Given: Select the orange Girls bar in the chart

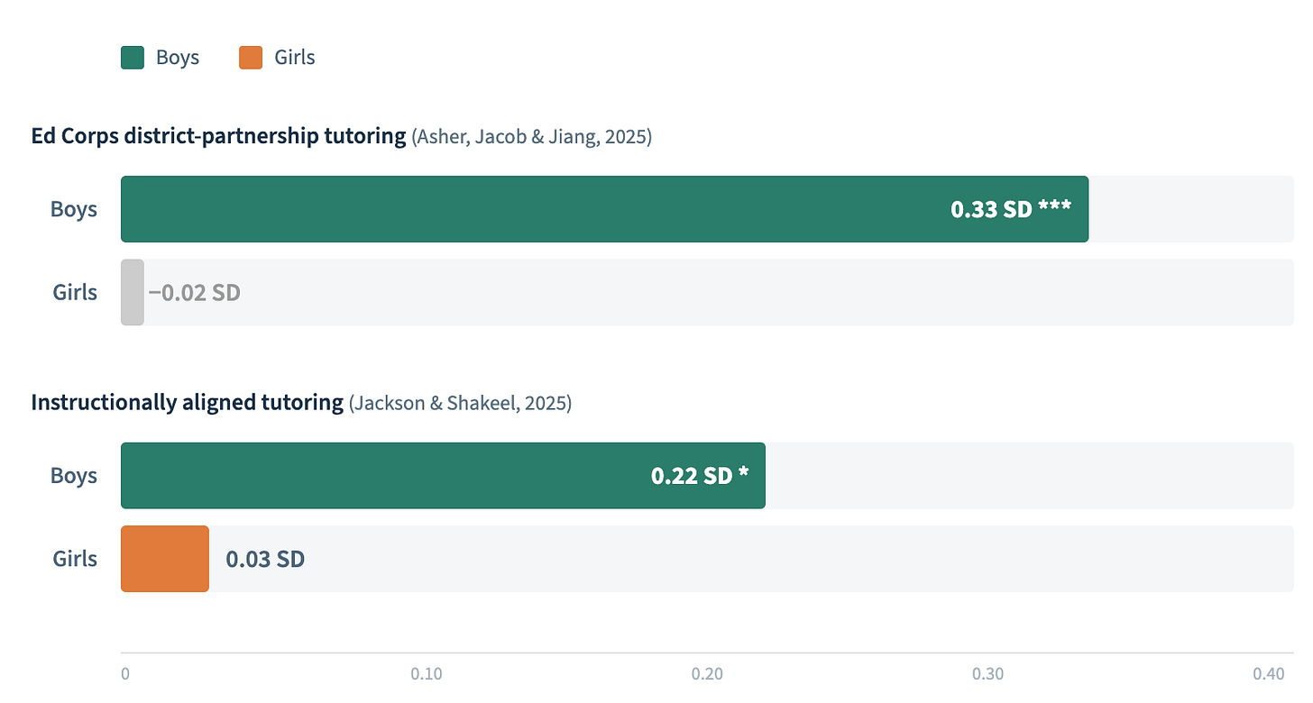Looking at the screenshot, I should 165,559.
